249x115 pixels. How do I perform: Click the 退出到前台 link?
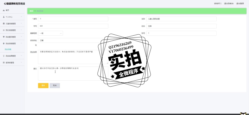(229, 4)
